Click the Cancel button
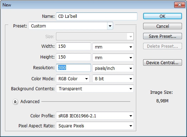This screenshot has width=187, height=137. click(x=162, y=26)
